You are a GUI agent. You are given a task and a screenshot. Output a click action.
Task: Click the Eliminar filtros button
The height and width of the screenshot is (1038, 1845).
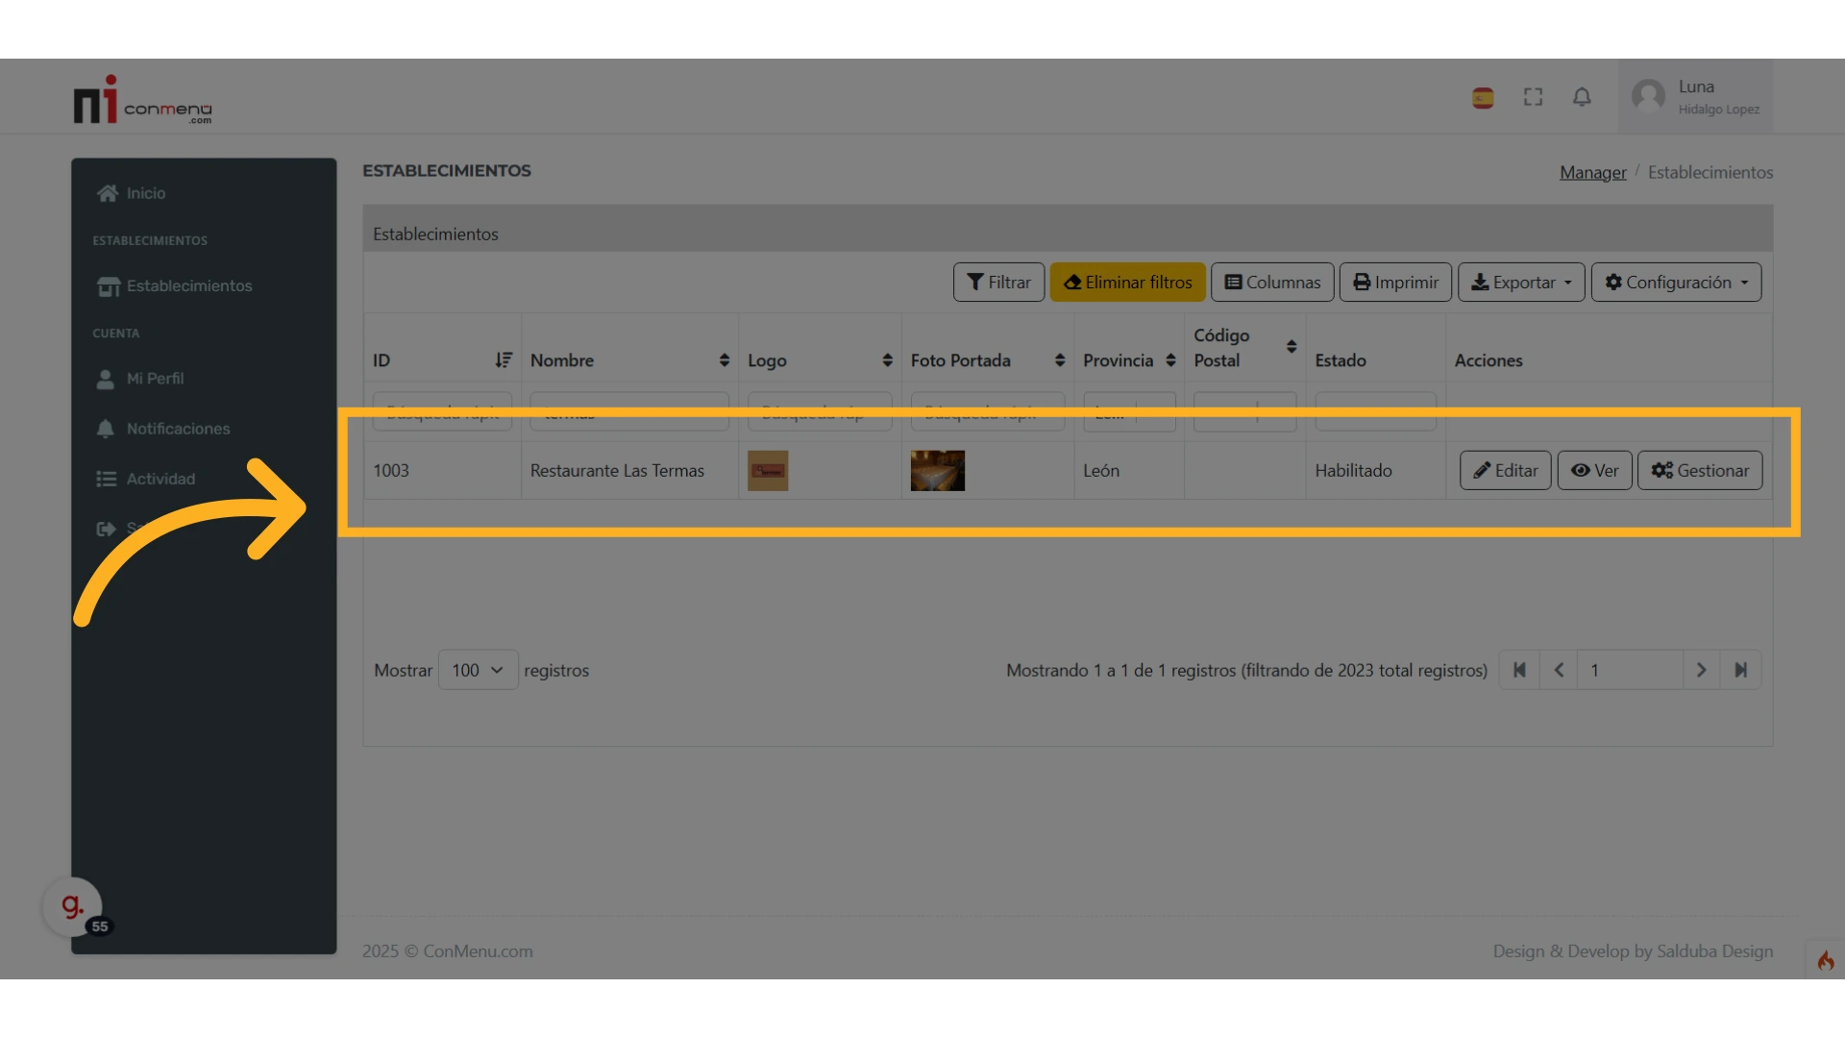(1127, 283)
